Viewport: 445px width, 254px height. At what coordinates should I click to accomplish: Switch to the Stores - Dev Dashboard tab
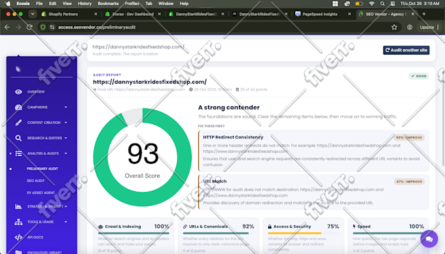(133, 14)
